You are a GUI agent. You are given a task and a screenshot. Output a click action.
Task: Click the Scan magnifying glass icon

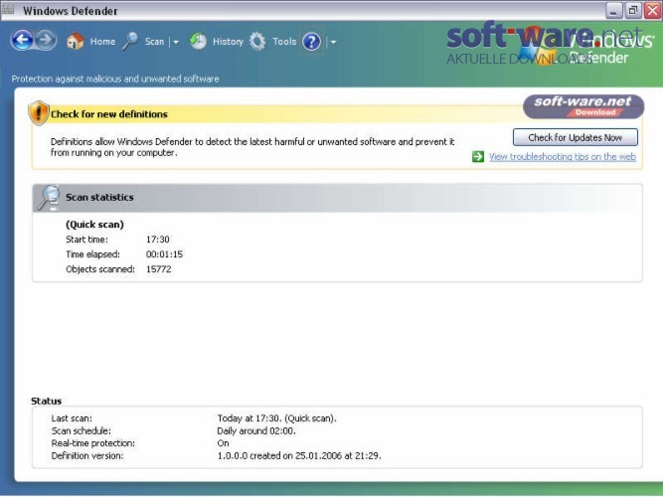point(130,41)
